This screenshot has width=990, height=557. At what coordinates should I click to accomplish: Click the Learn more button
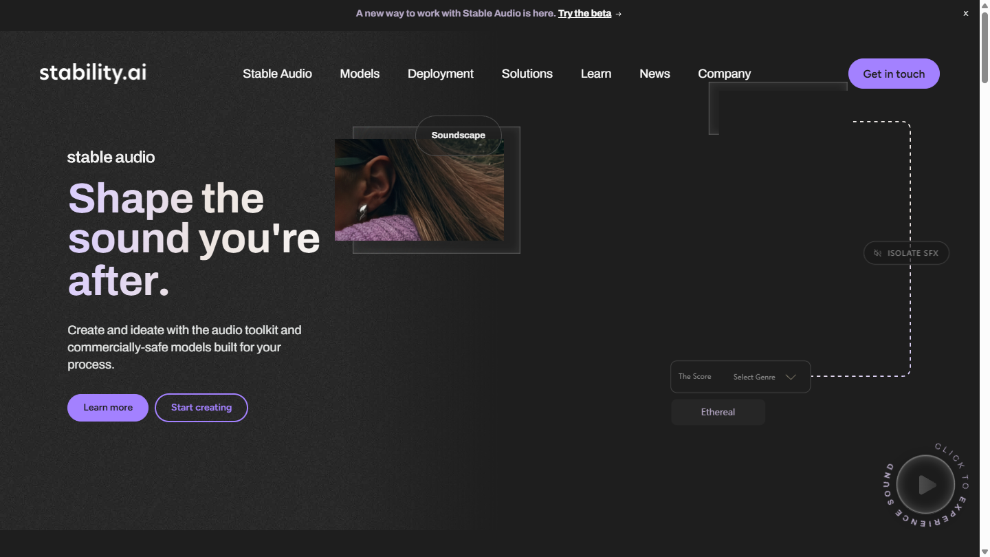(108, 408)
